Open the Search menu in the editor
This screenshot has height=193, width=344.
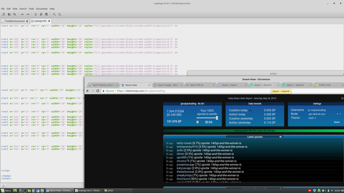click(x=23, y=9)
